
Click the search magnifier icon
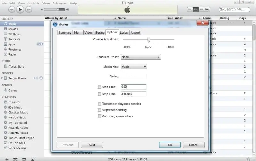point(221,10)
